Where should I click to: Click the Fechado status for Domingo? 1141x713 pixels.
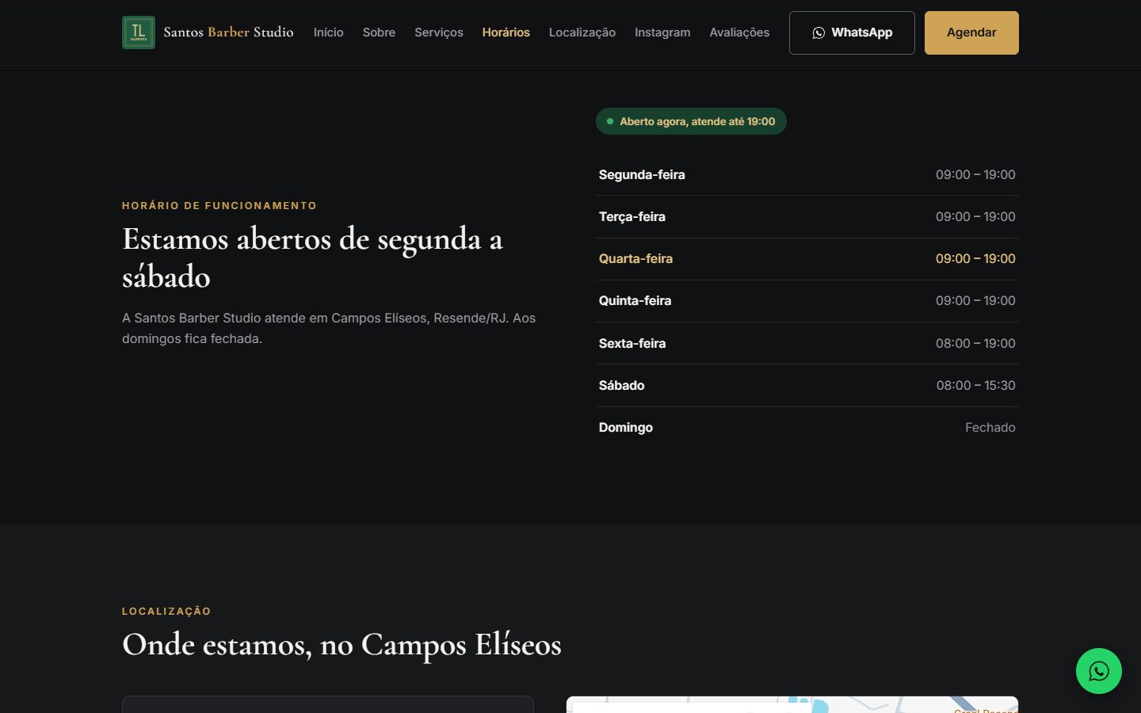click(x=990, y=427)
